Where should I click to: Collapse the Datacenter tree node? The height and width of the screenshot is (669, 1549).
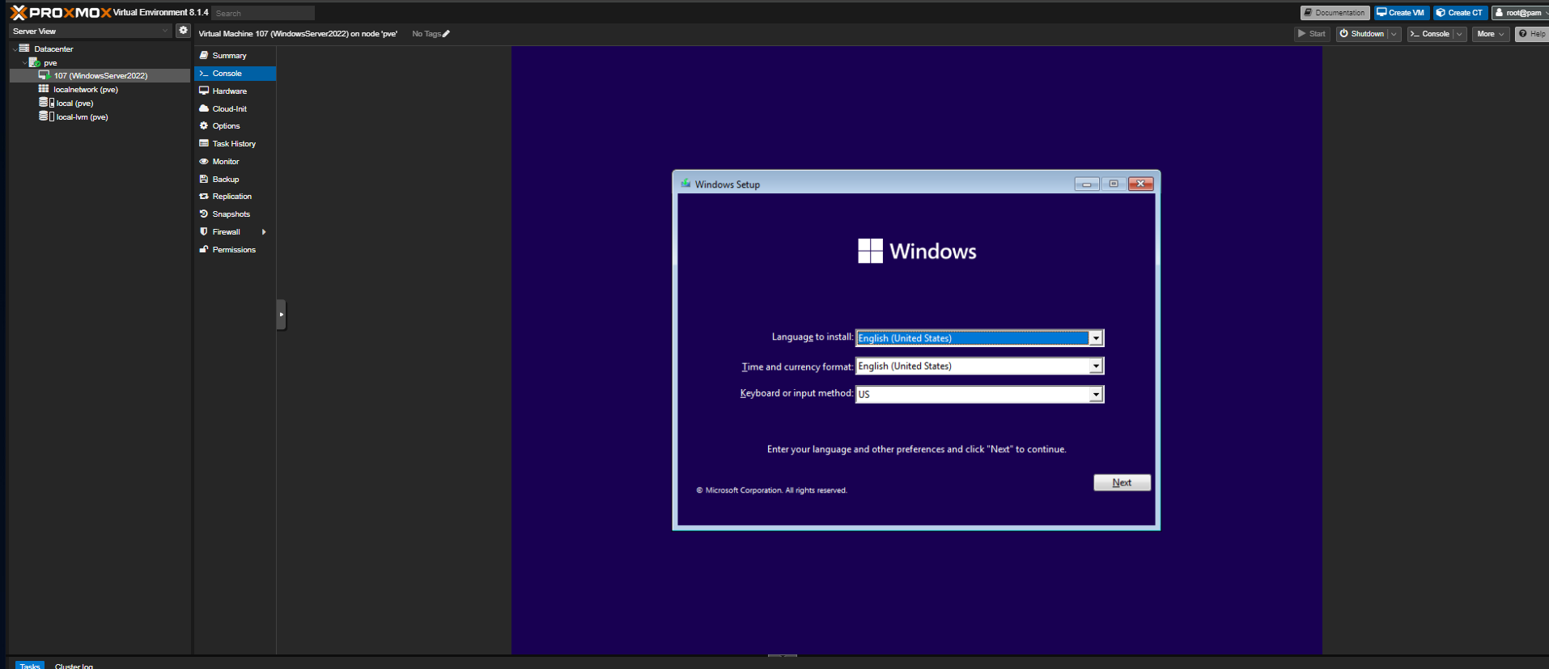(x=15, y=49)
